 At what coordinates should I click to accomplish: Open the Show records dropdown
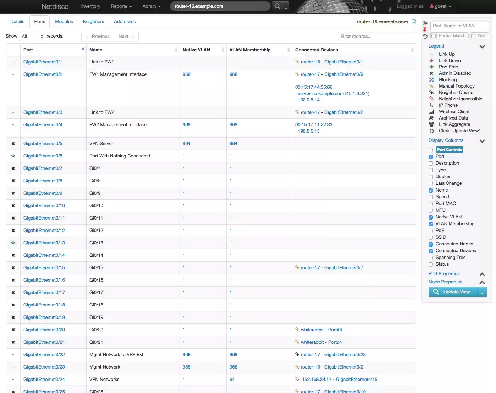coord(32,36)
